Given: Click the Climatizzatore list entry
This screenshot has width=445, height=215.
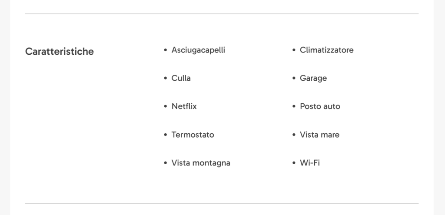Looking at the screenshot, I should [x=327, y=50].
